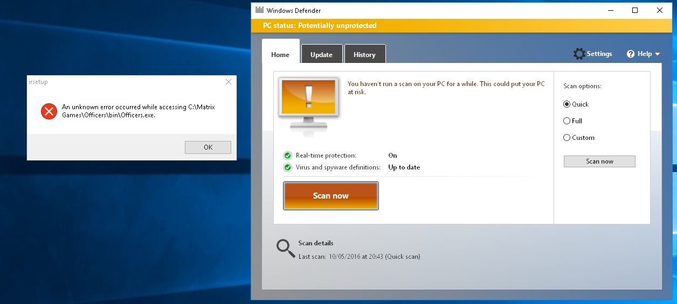Click the green check beside Real-time protection

pyautogui.click(x=288, y=155)
